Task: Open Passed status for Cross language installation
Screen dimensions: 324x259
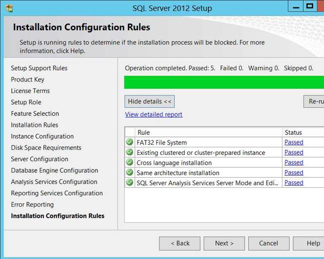Action: pyautogui.click(x=294, y=162)
